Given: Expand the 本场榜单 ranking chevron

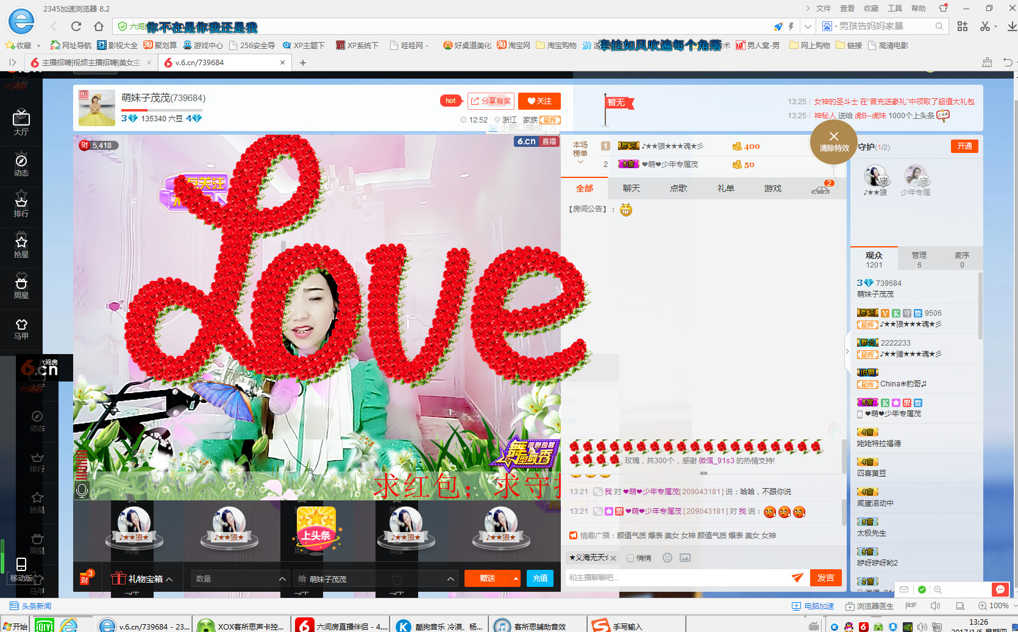Looking at the screenshot, I should [x=580, y=162].
